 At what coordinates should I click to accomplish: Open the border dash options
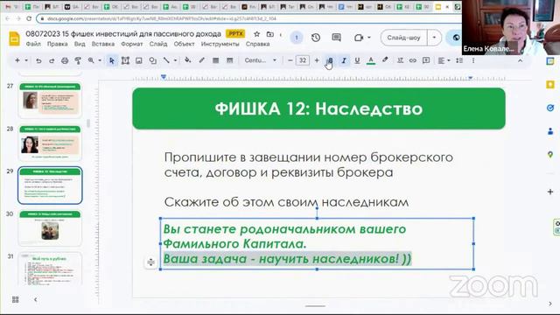[x=229, y=60]
